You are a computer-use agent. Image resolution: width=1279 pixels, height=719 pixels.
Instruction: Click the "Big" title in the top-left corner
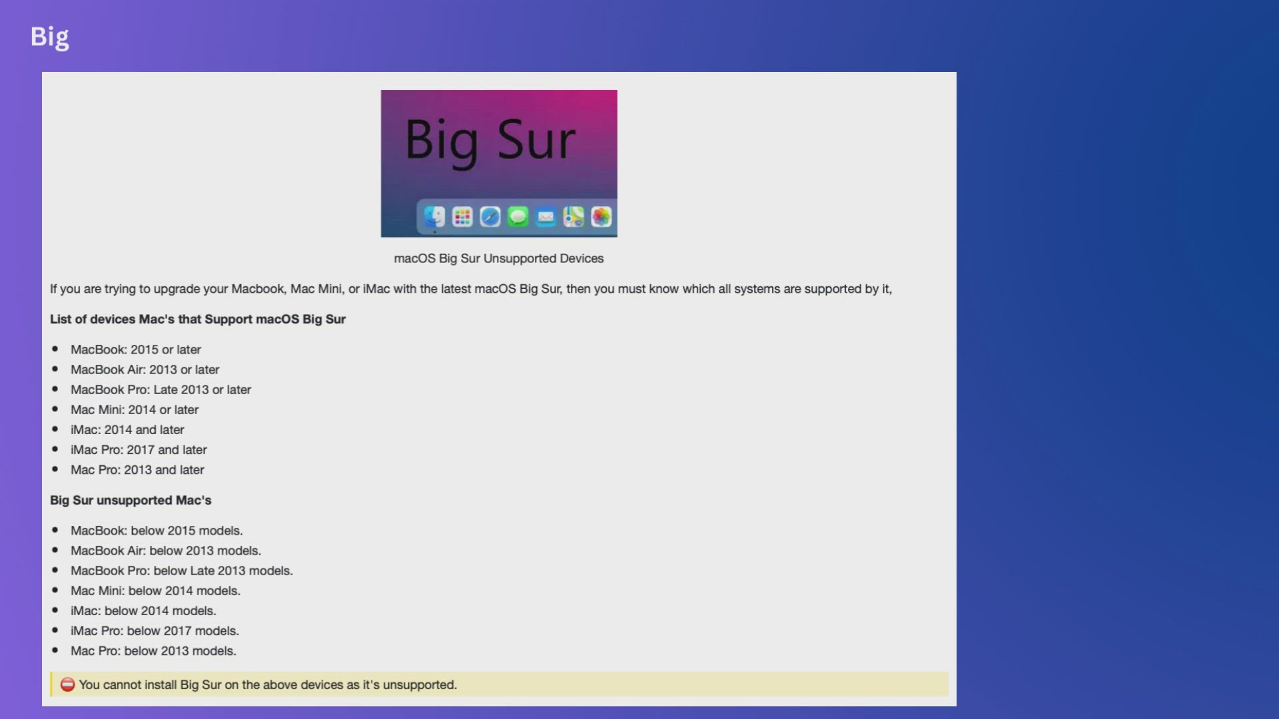[50, 37]
